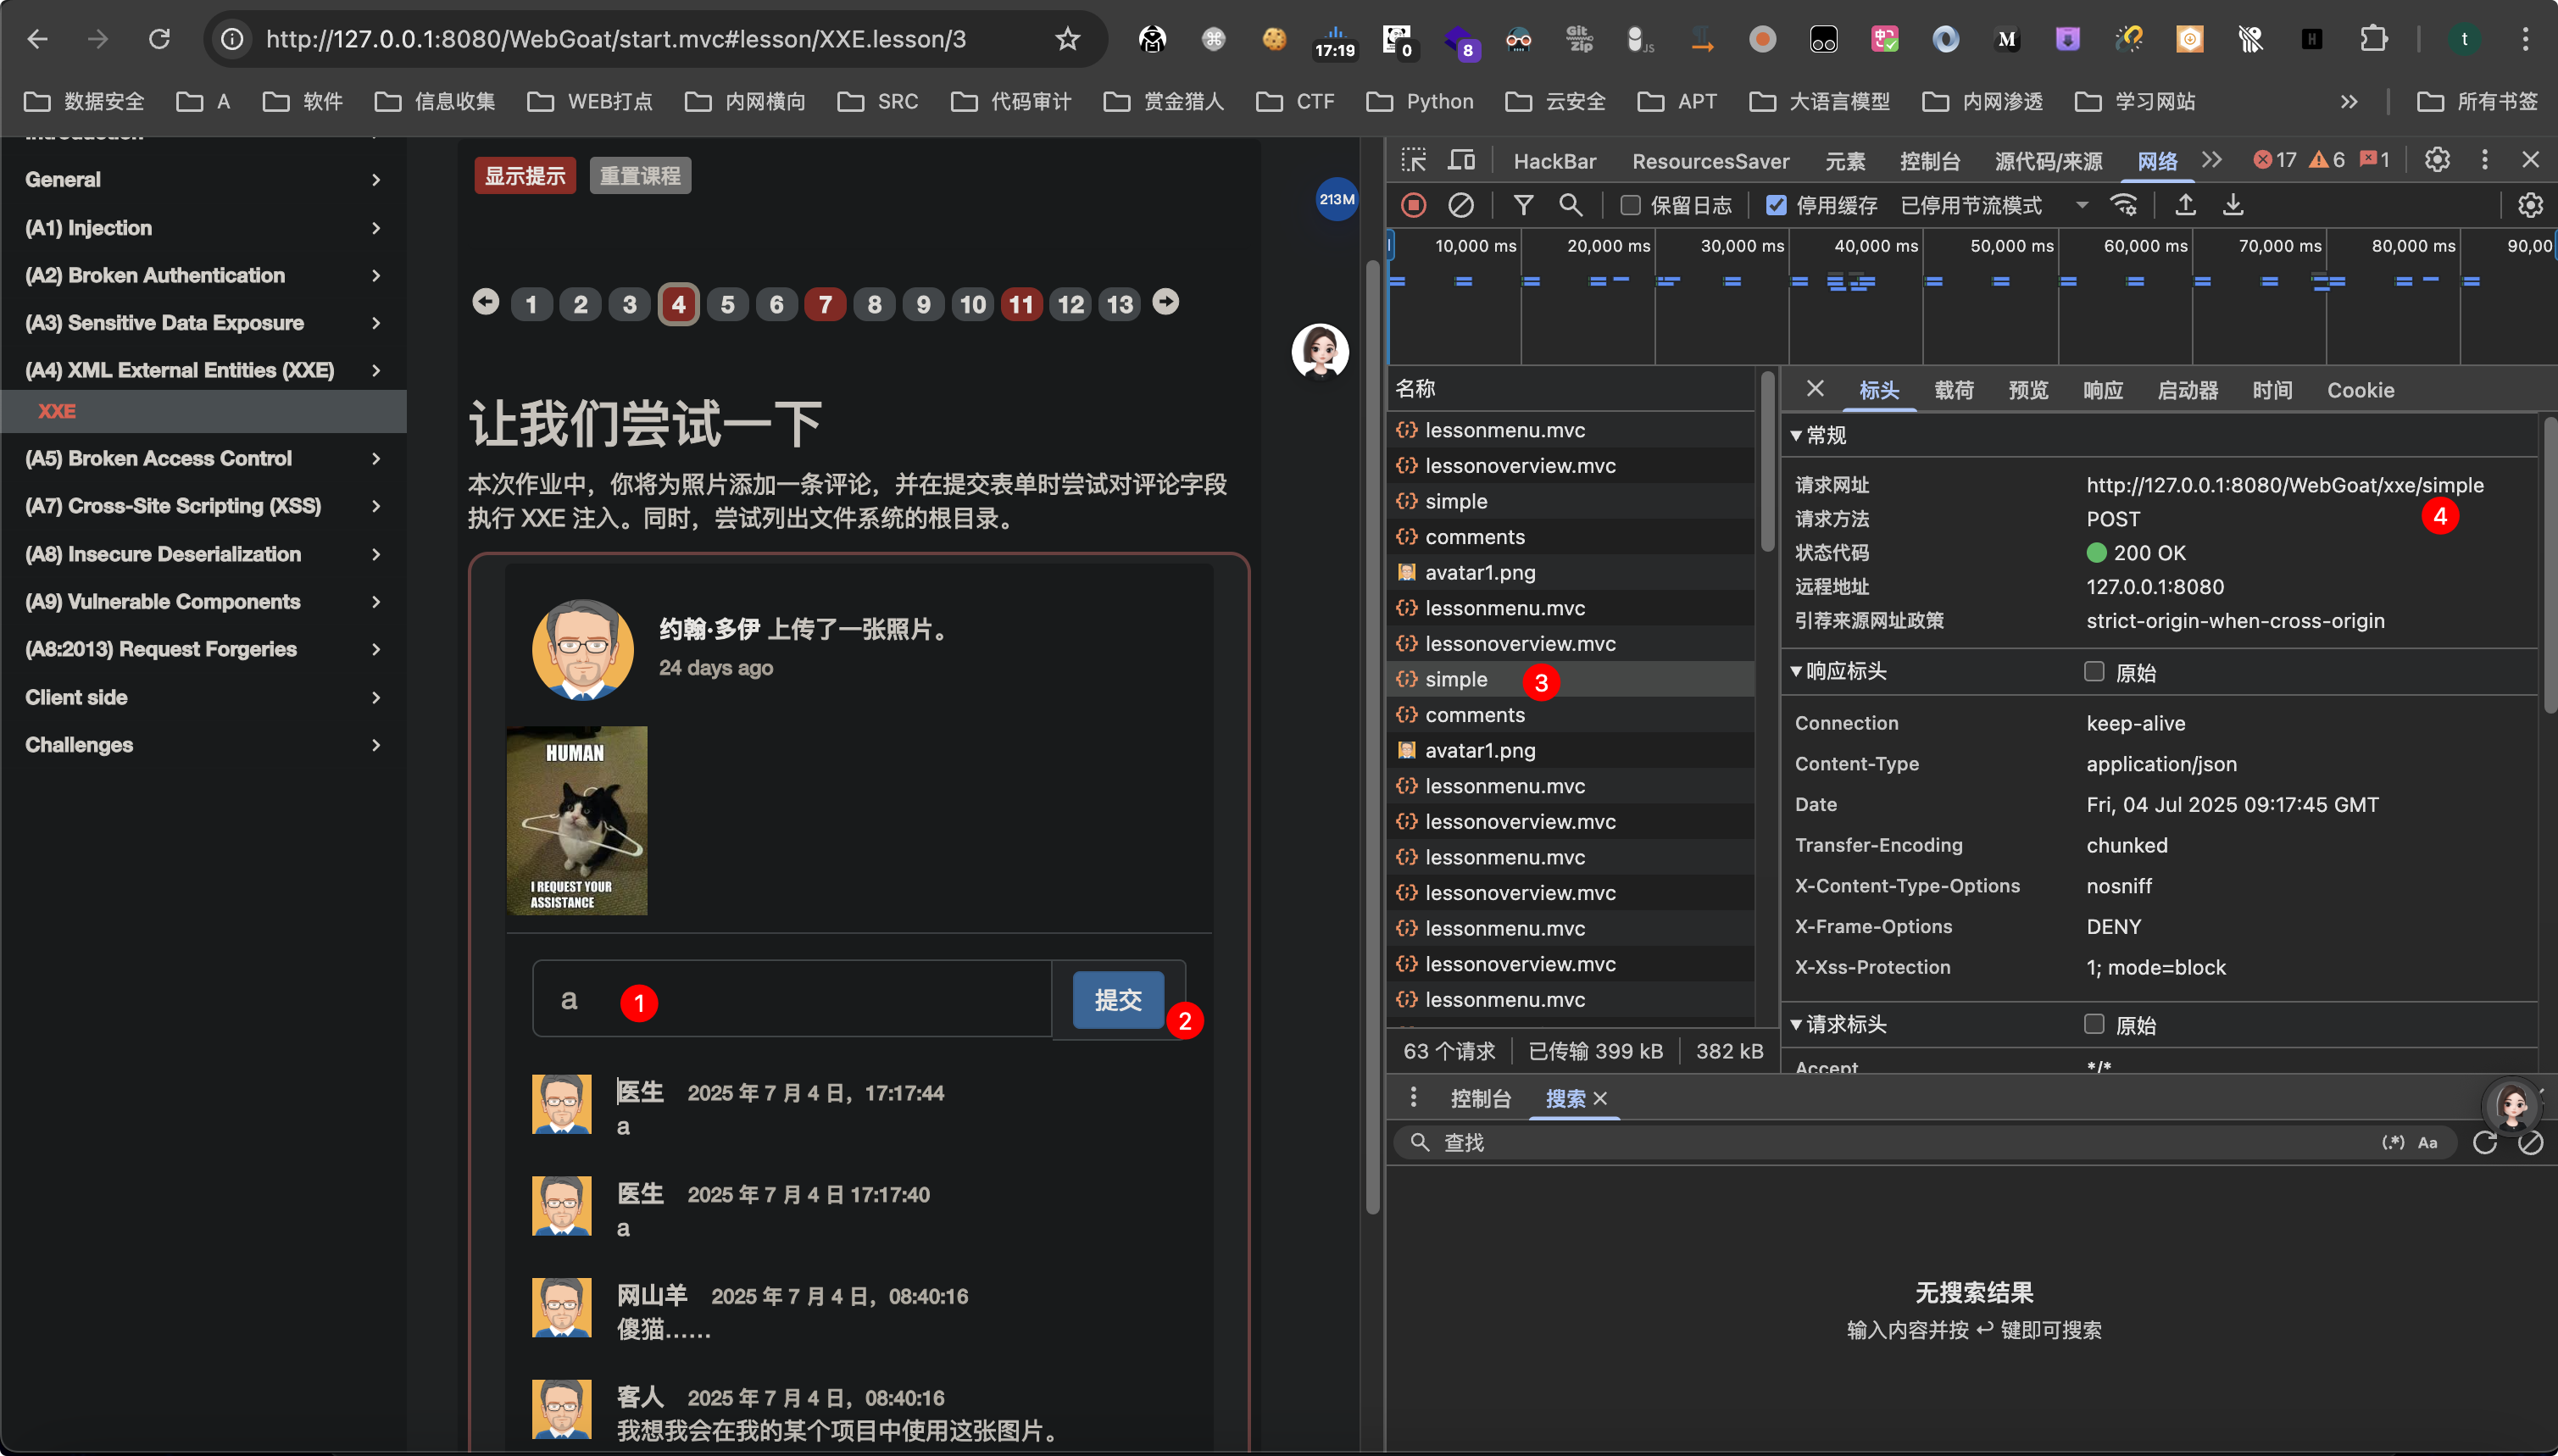Switch to the 预览 tab

2028,390
